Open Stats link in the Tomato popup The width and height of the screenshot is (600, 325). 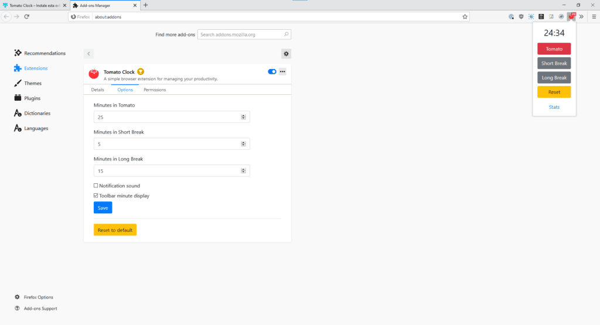pyautogui.click(x=554, y=107)
